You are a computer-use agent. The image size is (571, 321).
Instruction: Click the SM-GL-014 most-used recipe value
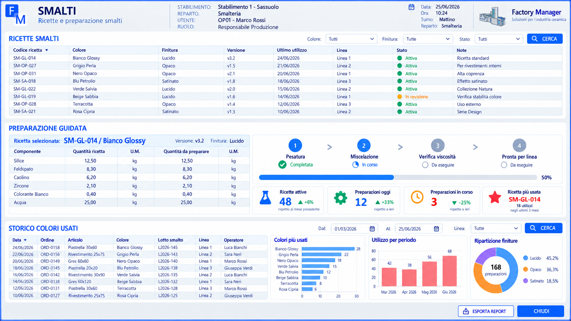(525, 200)
